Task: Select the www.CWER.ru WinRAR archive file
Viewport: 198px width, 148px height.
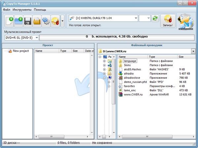Action: [133, 94]
